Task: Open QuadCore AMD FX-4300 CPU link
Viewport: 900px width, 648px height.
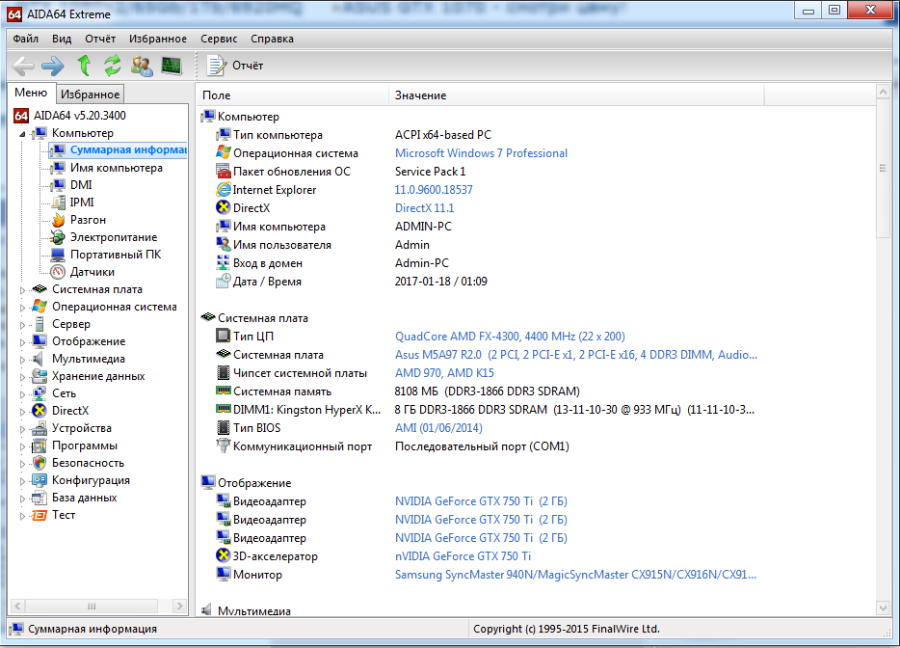Action: coord(510,337)
